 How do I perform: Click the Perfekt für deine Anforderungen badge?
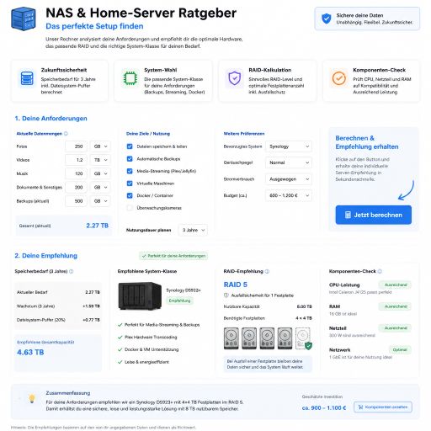point(173,256)
